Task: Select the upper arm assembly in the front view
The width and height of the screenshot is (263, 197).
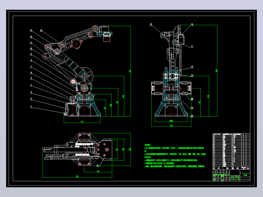Action: point(173,49)
